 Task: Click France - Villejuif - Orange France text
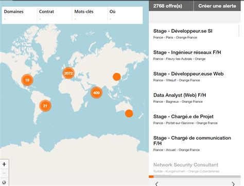pyautogui.click(x=177, y=80)
